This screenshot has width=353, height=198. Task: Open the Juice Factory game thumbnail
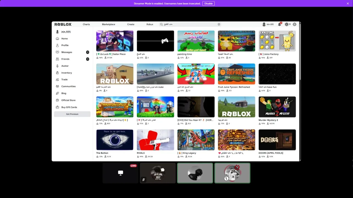pyautogui.click(x=277, y=41)
